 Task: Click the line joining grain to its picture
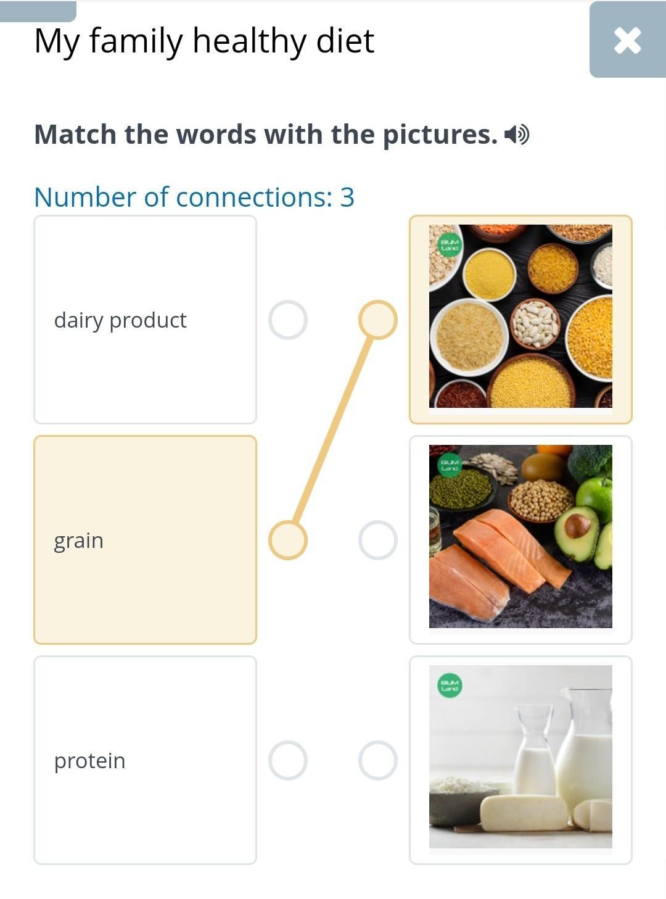click(x=333, y=430)
